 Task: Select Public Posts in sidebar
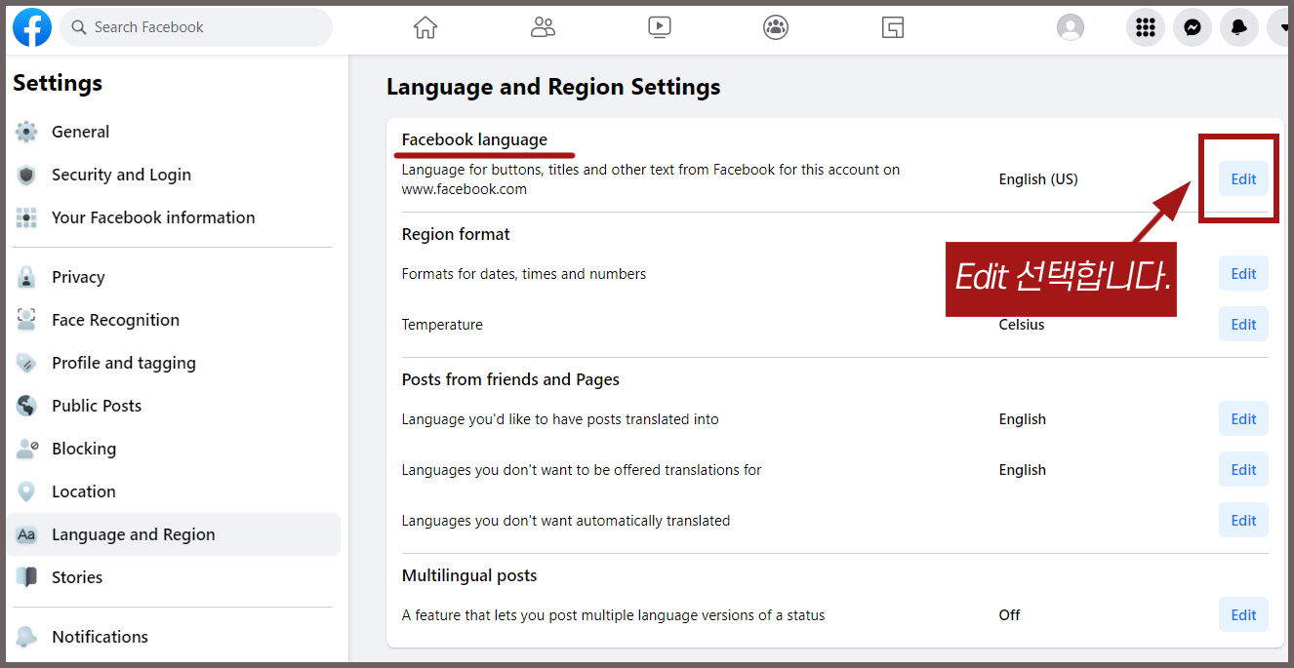pos(174,406)
